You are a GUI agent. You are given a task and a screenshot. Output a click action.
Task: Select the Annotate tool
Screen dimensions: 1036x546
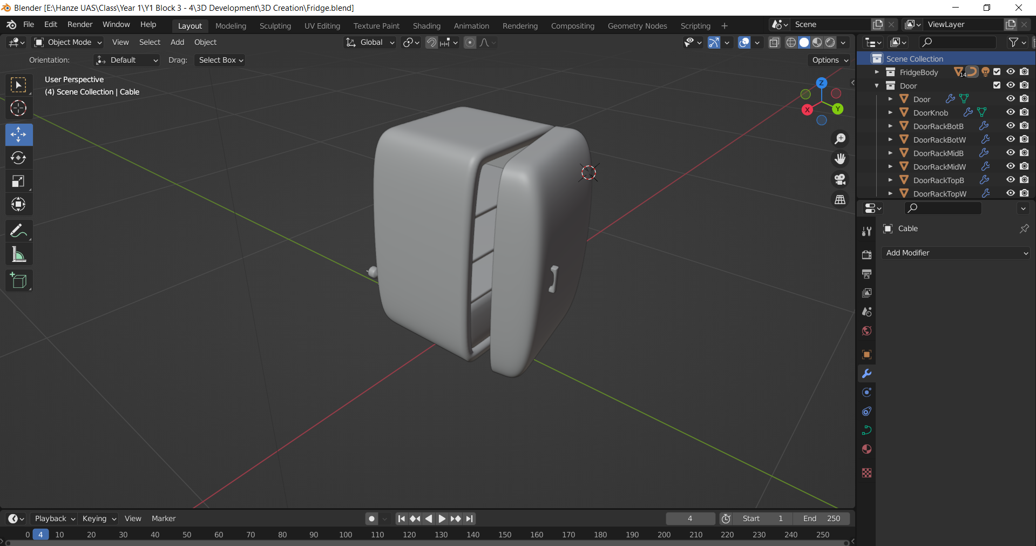[19, 231]
